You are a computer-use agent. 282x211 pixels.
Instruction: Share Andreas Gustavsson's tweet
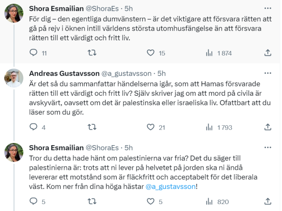268,127
